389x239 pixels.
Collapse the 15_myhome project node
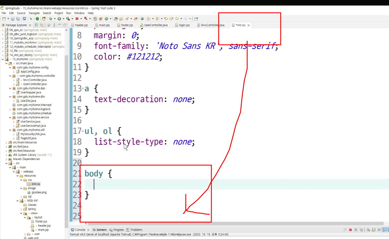click(3, 59)
